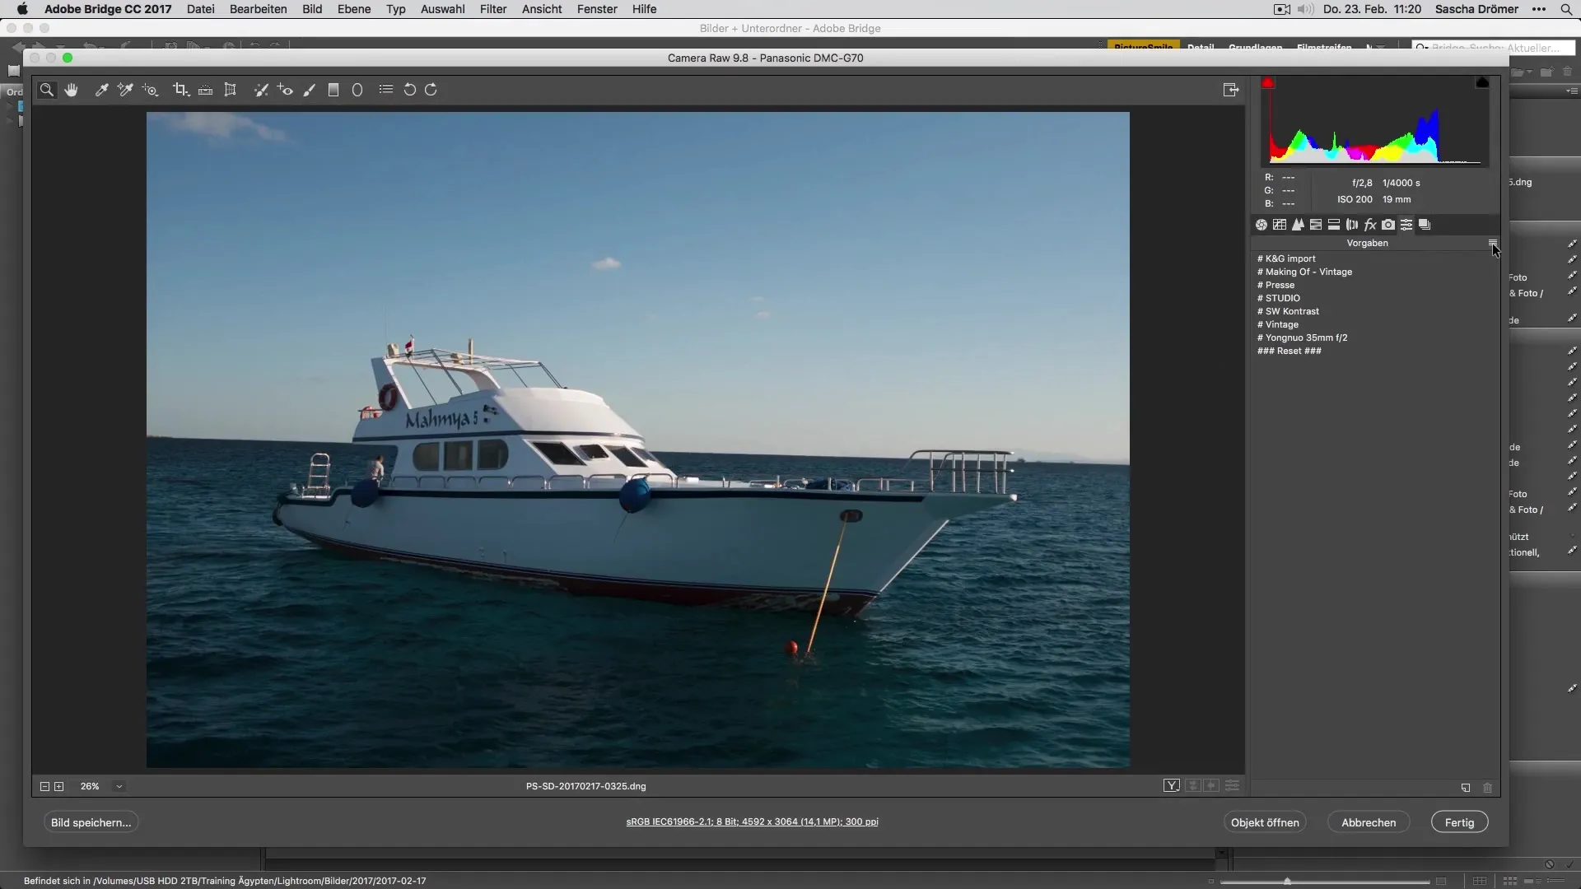The image size is (1581, 889).
Task: Rotate image 90 degrees counterclockwise
Action: 409,90
